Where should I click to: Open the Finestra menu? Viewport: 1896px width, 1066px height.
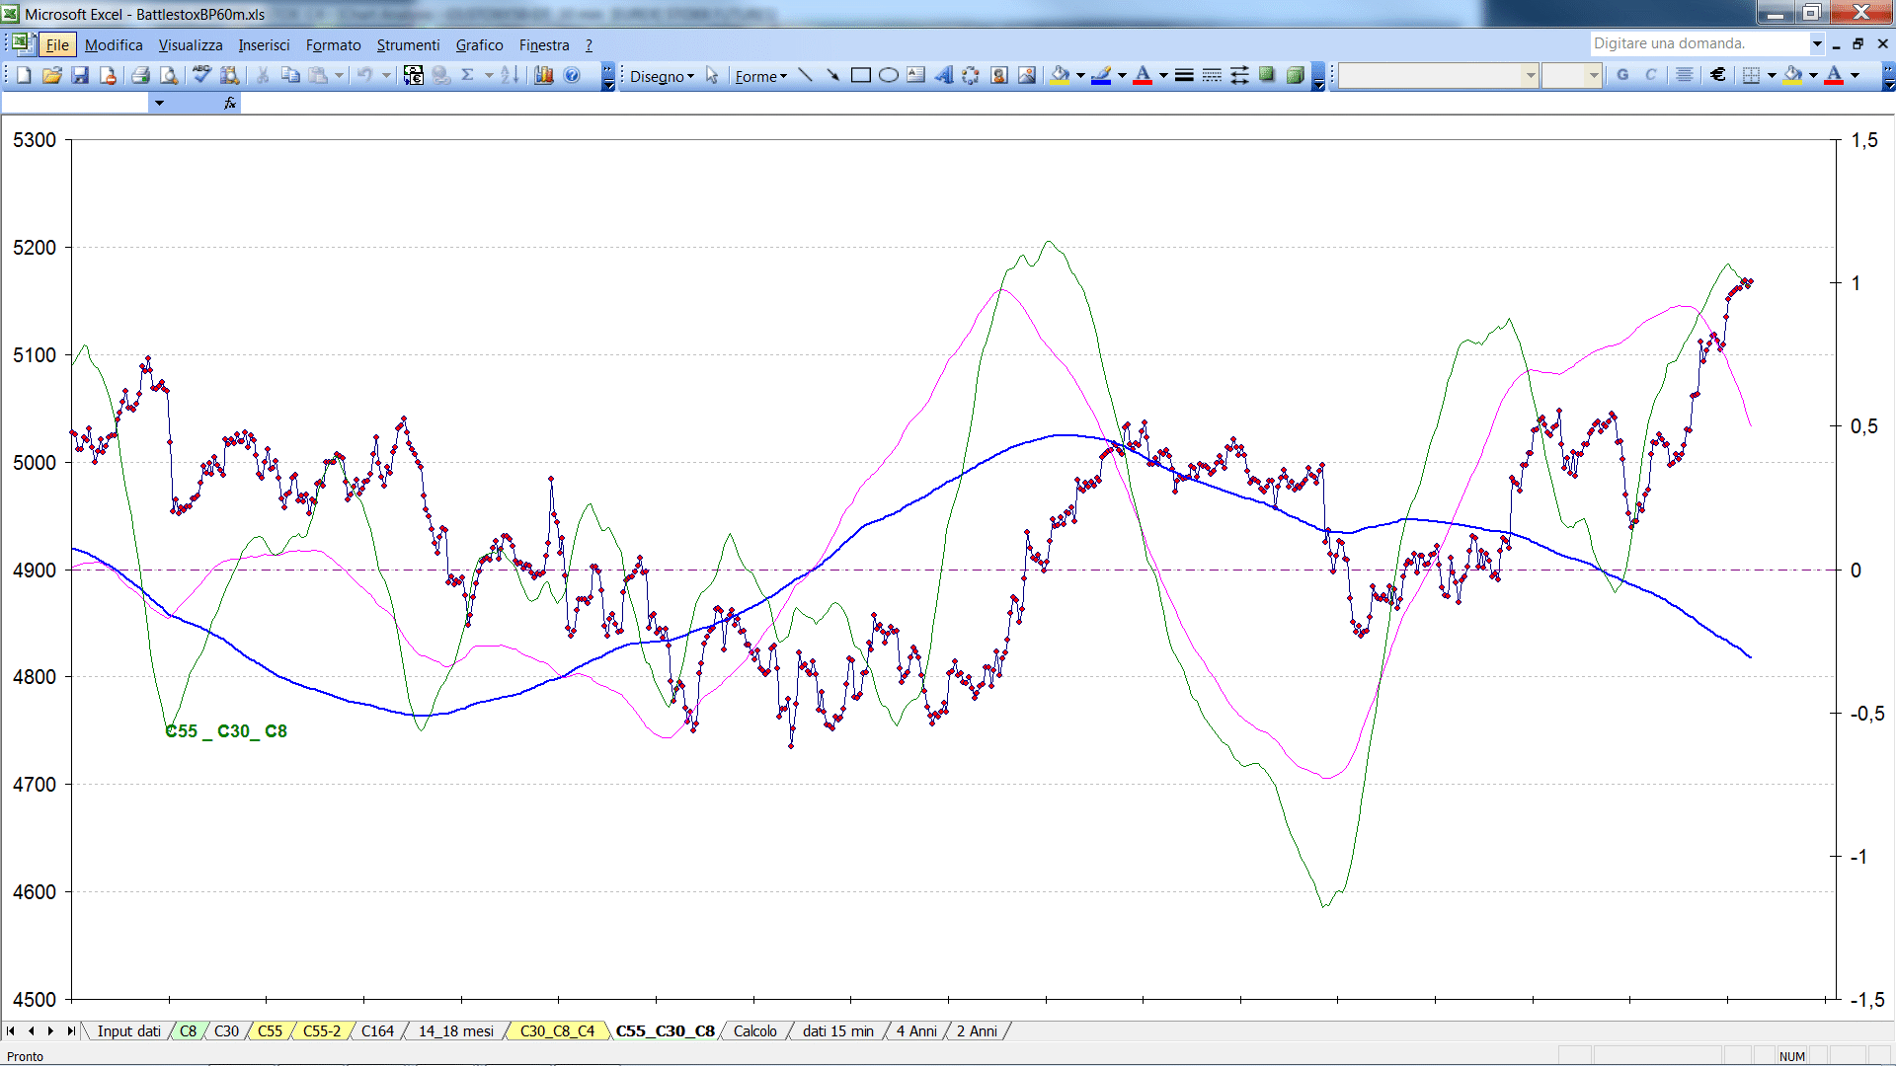[x=544, y=44]
